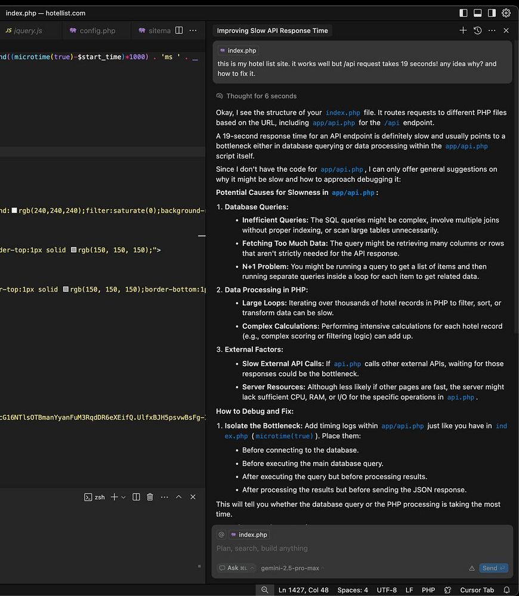Expand the Thought for 6 seconds section

(257, 96)
